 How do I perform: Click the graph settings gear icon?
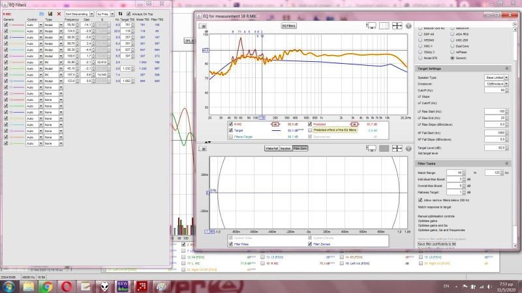pos(408,26)
